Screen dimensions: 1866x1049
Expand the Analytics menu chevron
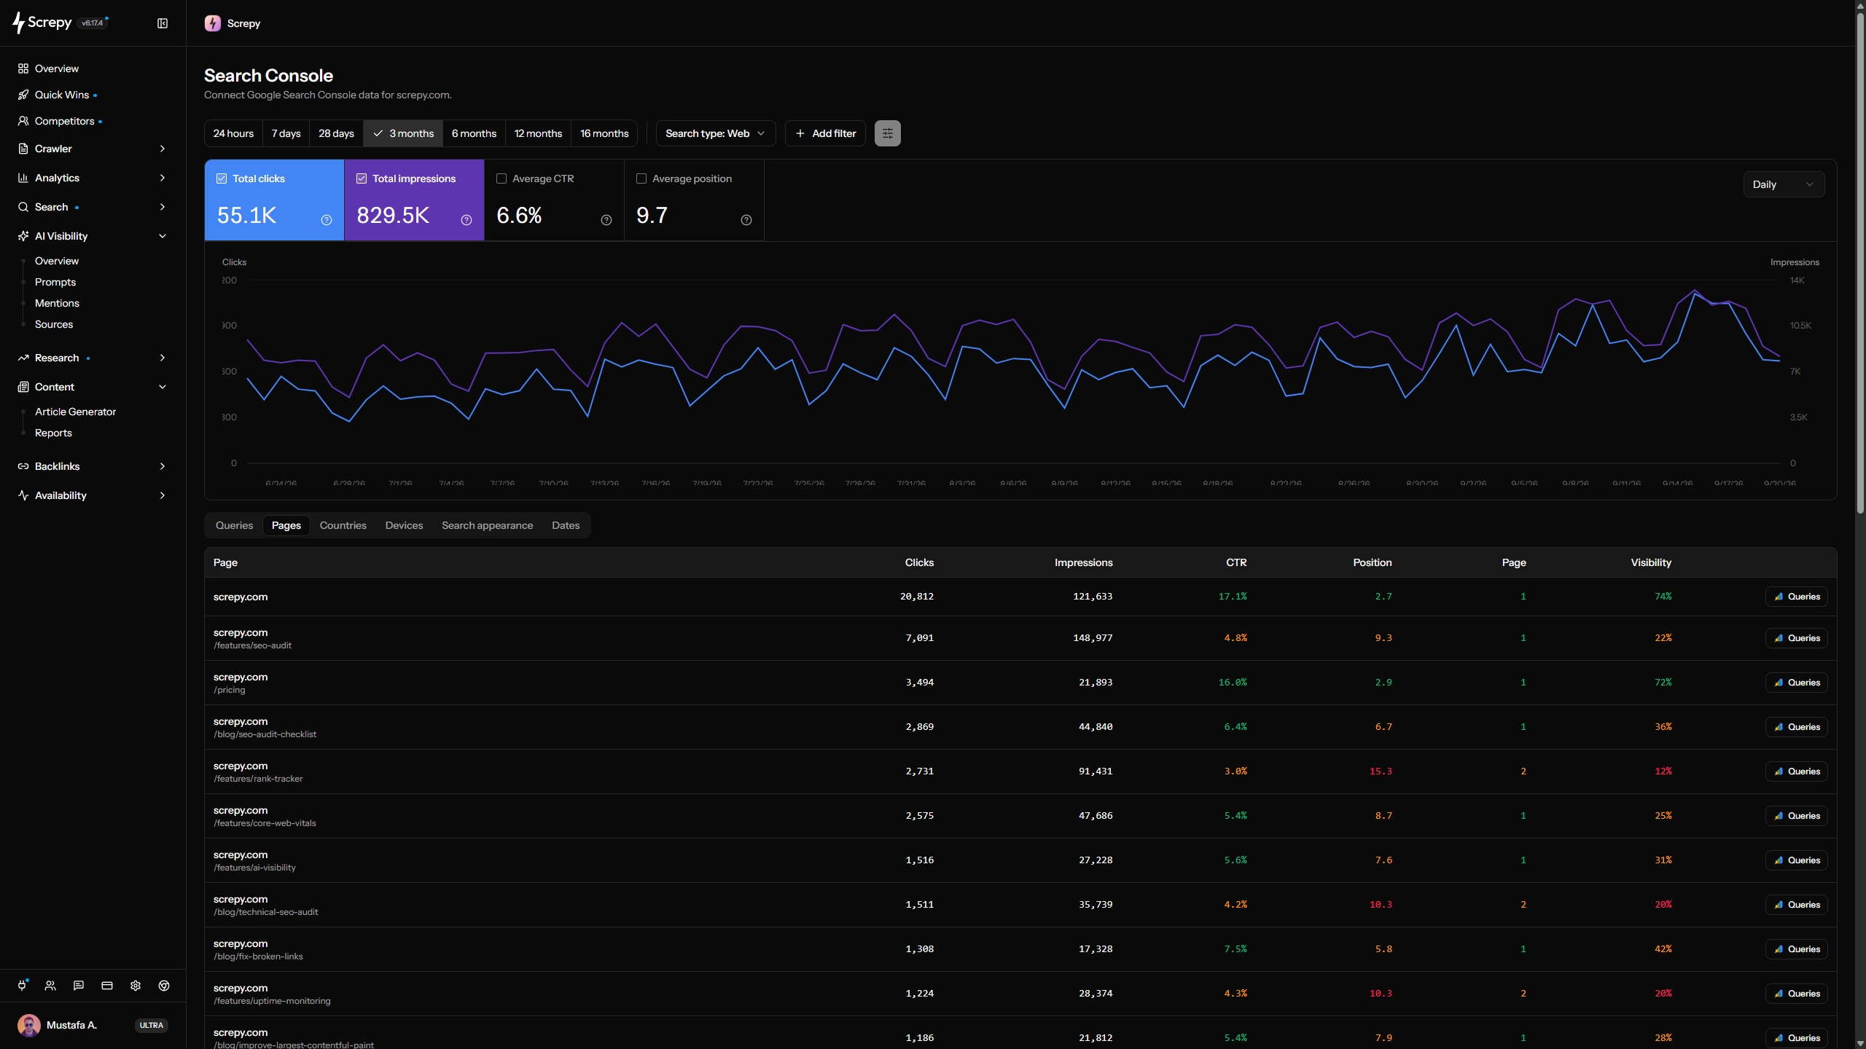coord(163,178)
